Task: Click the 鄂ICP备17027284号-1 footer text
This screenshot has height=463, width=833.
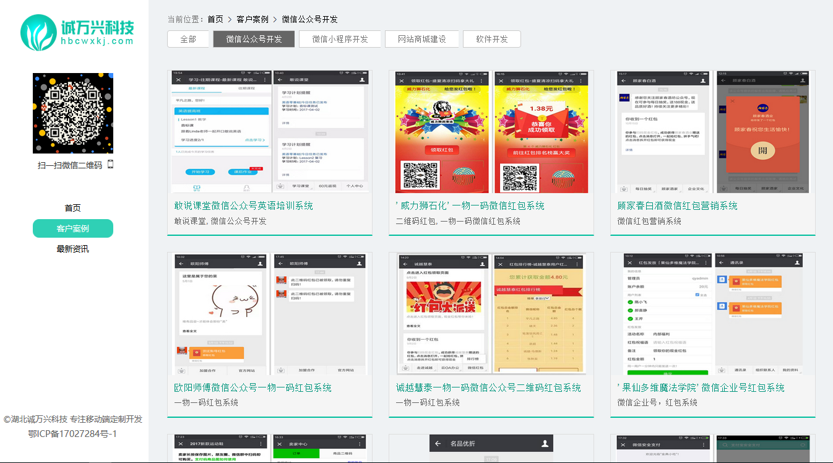Action: 72,433
